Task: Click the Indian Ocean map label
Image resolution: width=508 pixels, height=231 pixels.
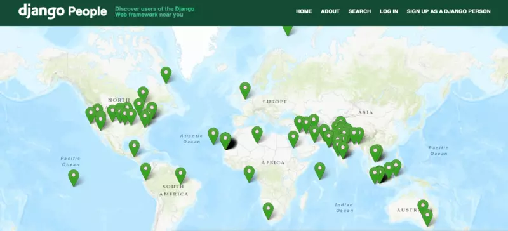Action: pos(344,208)
